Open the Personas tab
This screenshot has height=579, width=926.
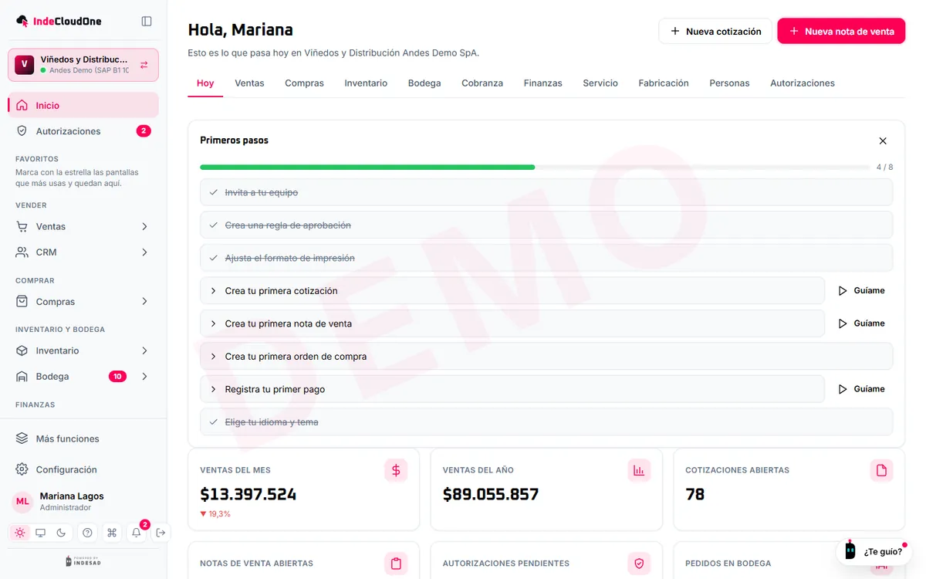tap(729, 83)
